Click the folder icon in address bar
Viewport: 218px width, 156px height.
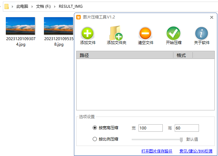pyautogui.click(x=6, y=6)
